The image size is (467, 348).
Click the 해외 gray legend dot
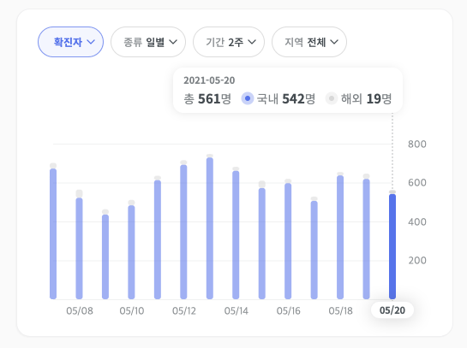[x=332, y=98]
